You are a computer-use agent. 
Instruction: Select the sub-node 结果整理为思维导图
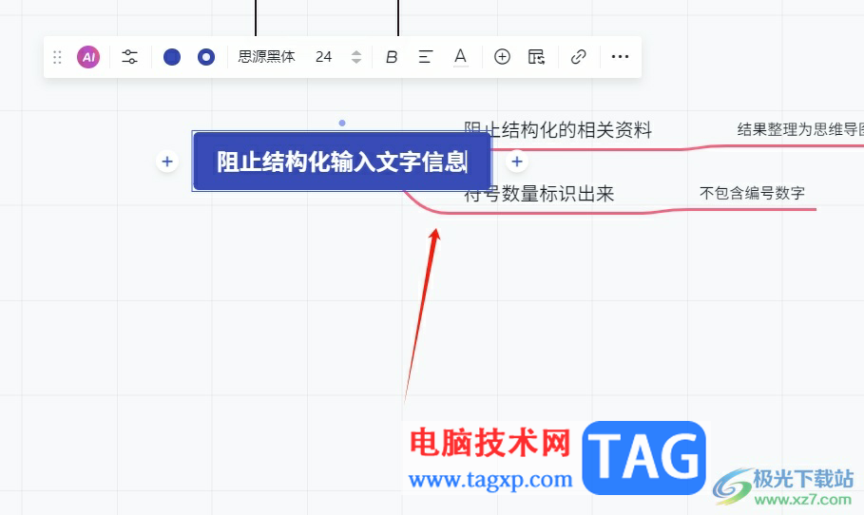[800, 129]
